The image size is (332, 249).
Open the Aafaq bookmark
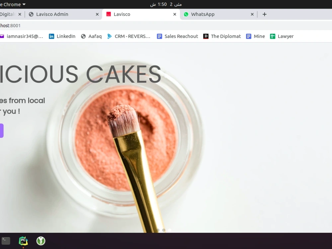click(x=91, y=36)
